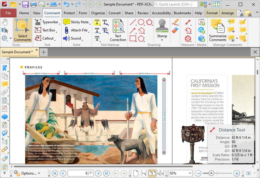Click the page number field
This screenshot has width=260, height=178.
[81, 173]
